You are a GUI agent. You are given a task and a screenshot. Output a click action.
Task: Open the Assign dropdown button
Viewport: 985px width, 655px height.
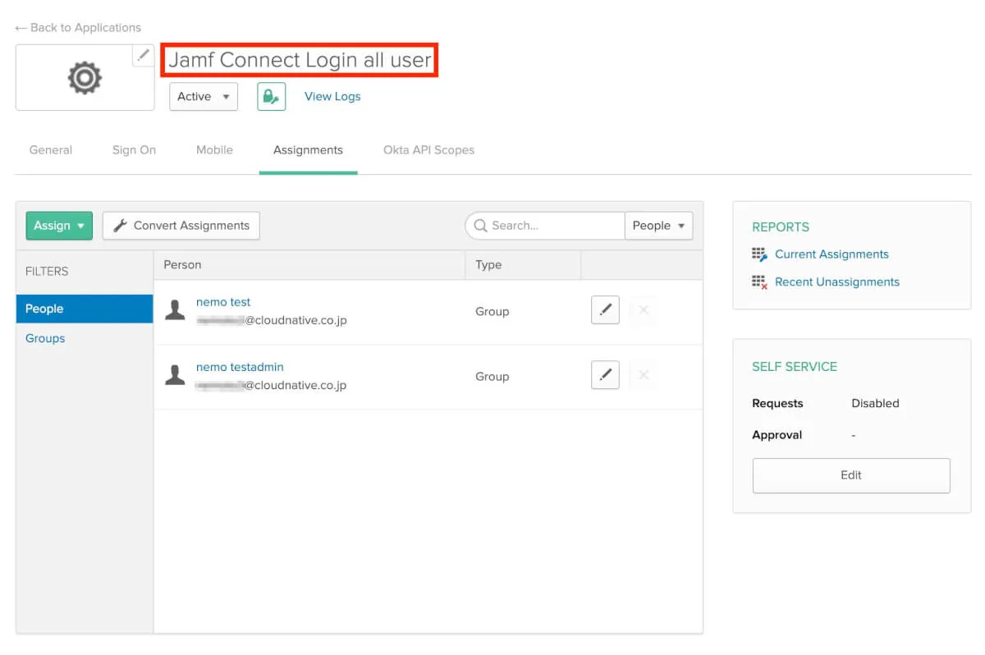click(x=59, y=226)
